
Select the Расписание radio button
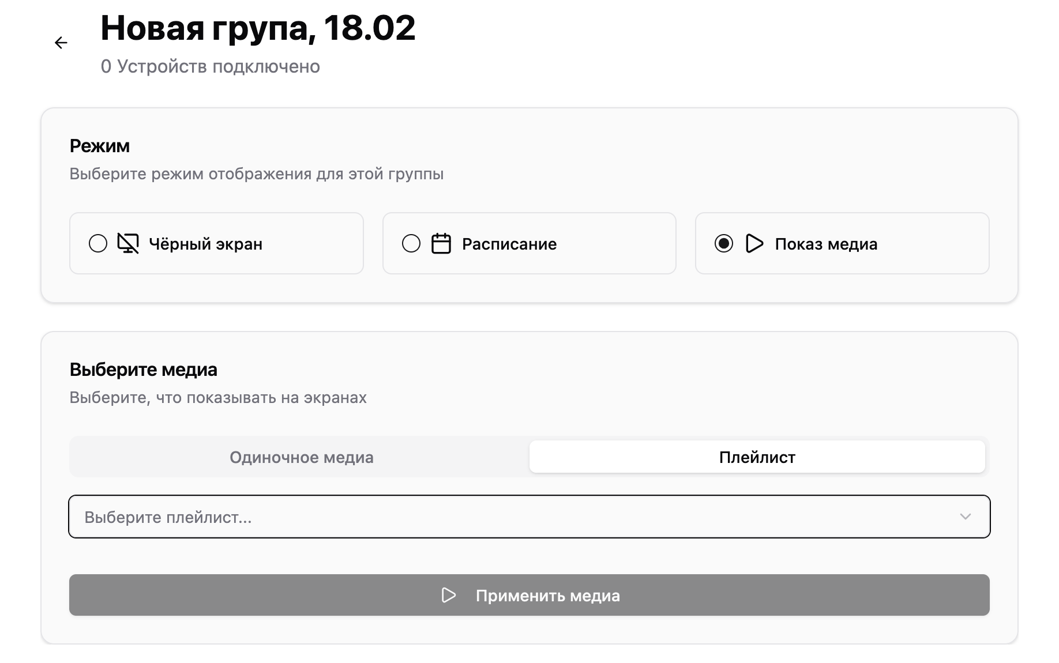pyautogui.click(x=411, y=243)
